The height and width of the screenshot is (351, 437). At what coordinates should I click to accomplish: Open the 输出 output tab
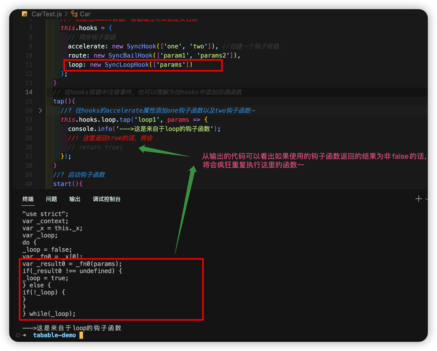click(x=75, y=199)
